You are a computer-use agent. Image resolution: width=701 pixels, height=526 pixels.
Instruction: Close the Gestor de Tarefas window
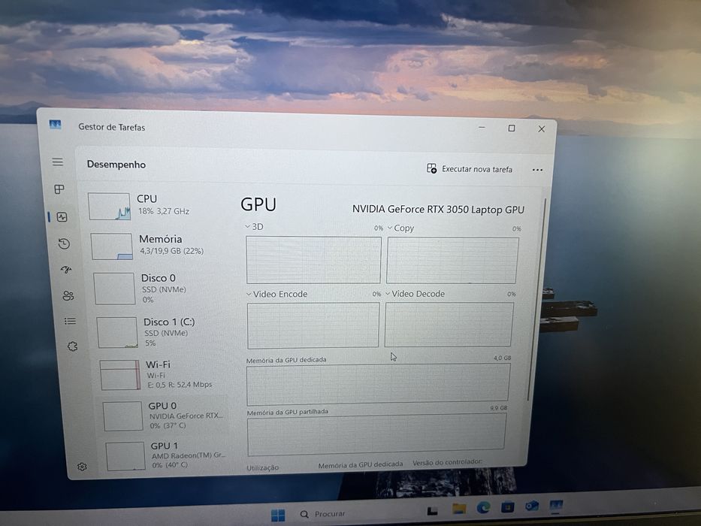tap(542, 129)
